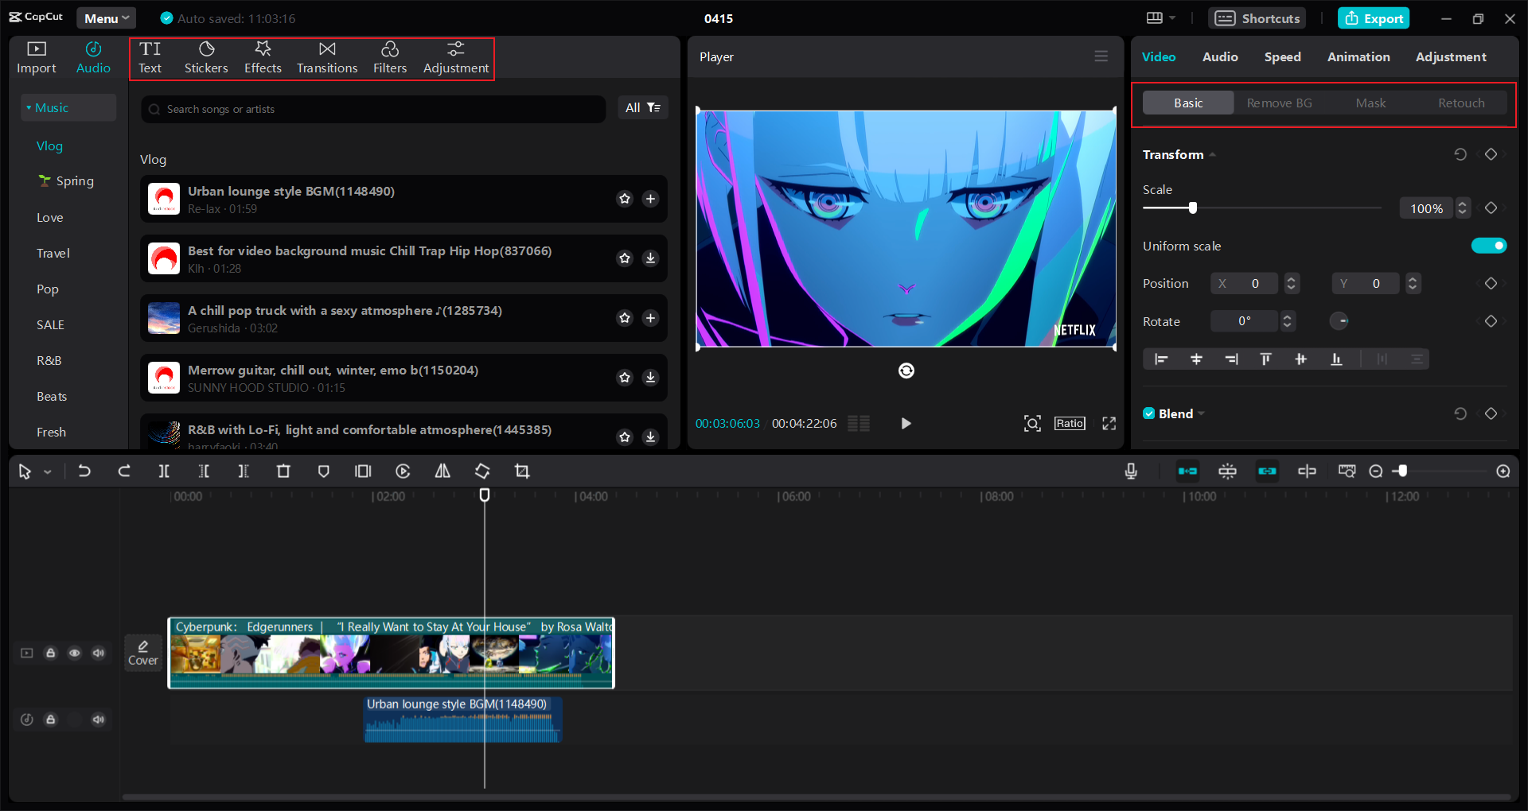
Task: Split the clip at the playhead
Action: pos(164,471)
